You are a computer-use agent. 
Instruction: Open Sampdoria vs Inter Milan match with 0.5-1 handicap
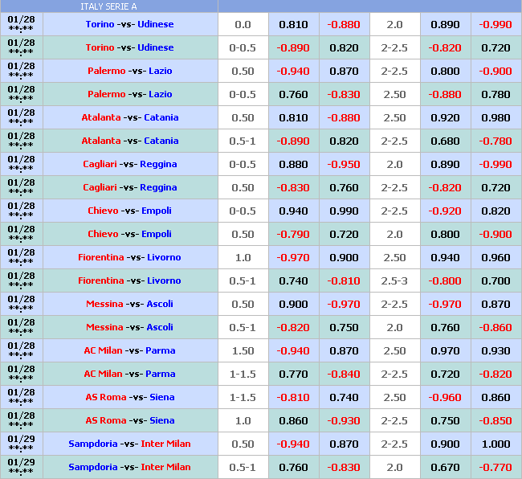tap(129, 467)
